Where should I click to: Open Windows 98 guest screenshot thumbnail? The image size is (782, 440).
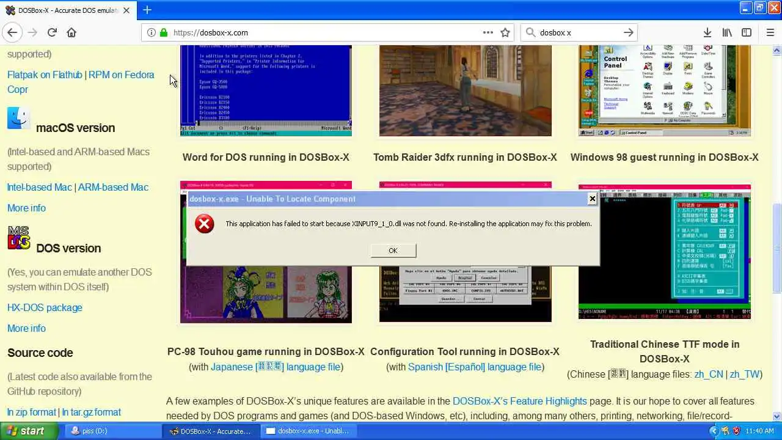click(x=665, y=90)
